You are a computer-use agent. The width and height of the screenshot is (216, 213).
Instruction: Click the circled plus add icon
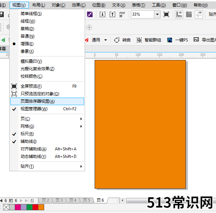point(89,27)
